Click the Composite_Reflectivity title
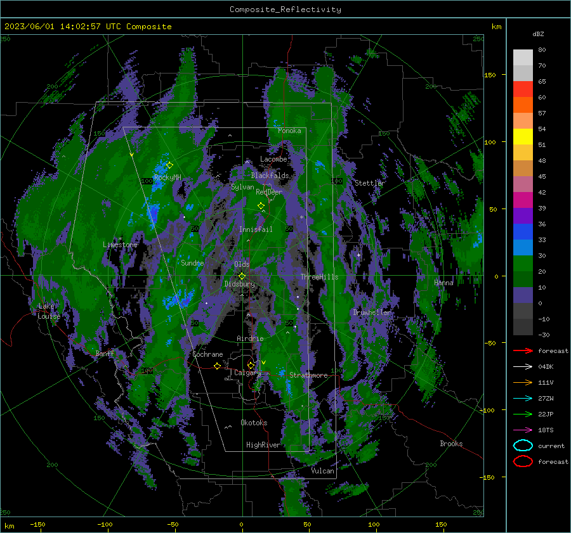The image size is (571, 533). point(285,10)
